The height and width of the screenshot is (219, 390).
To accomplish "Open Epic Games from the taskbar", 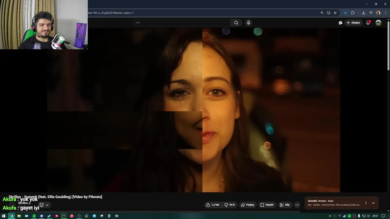I will [x=64, y=216].
